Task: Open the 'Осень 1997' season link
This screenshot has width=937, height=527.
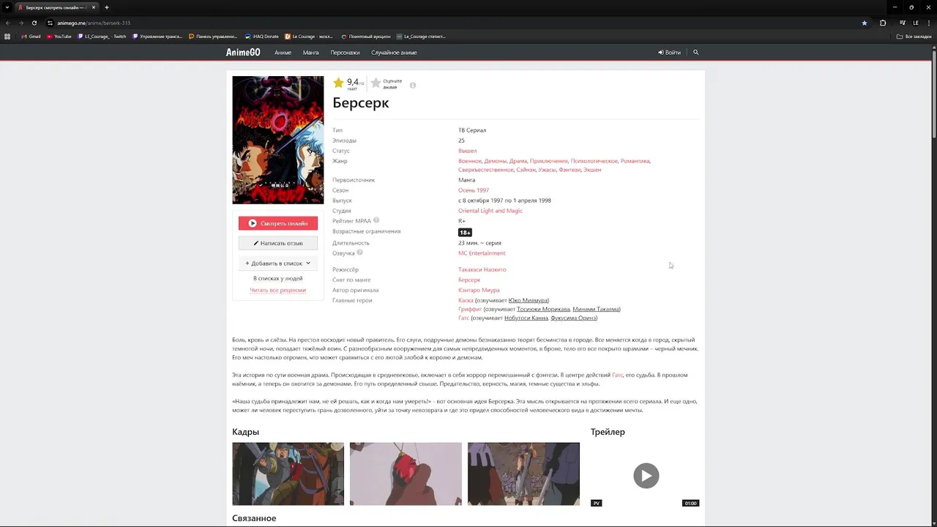Action: pyautogui.click(x=474, y=190)
